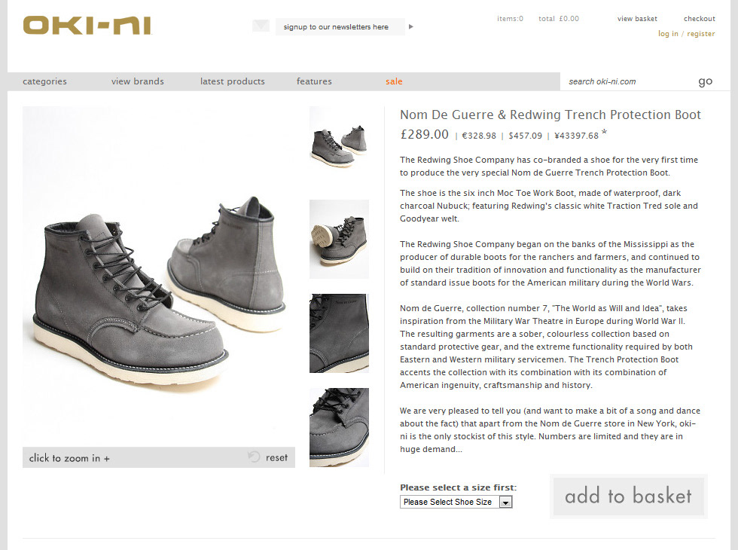Click the log in link
Image resolution: width=738 pixels, height=550 pixels.
click(x=668, y=34)
